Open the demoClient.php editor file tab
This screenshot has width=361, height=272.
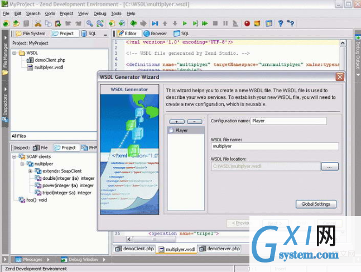(134, 249)
